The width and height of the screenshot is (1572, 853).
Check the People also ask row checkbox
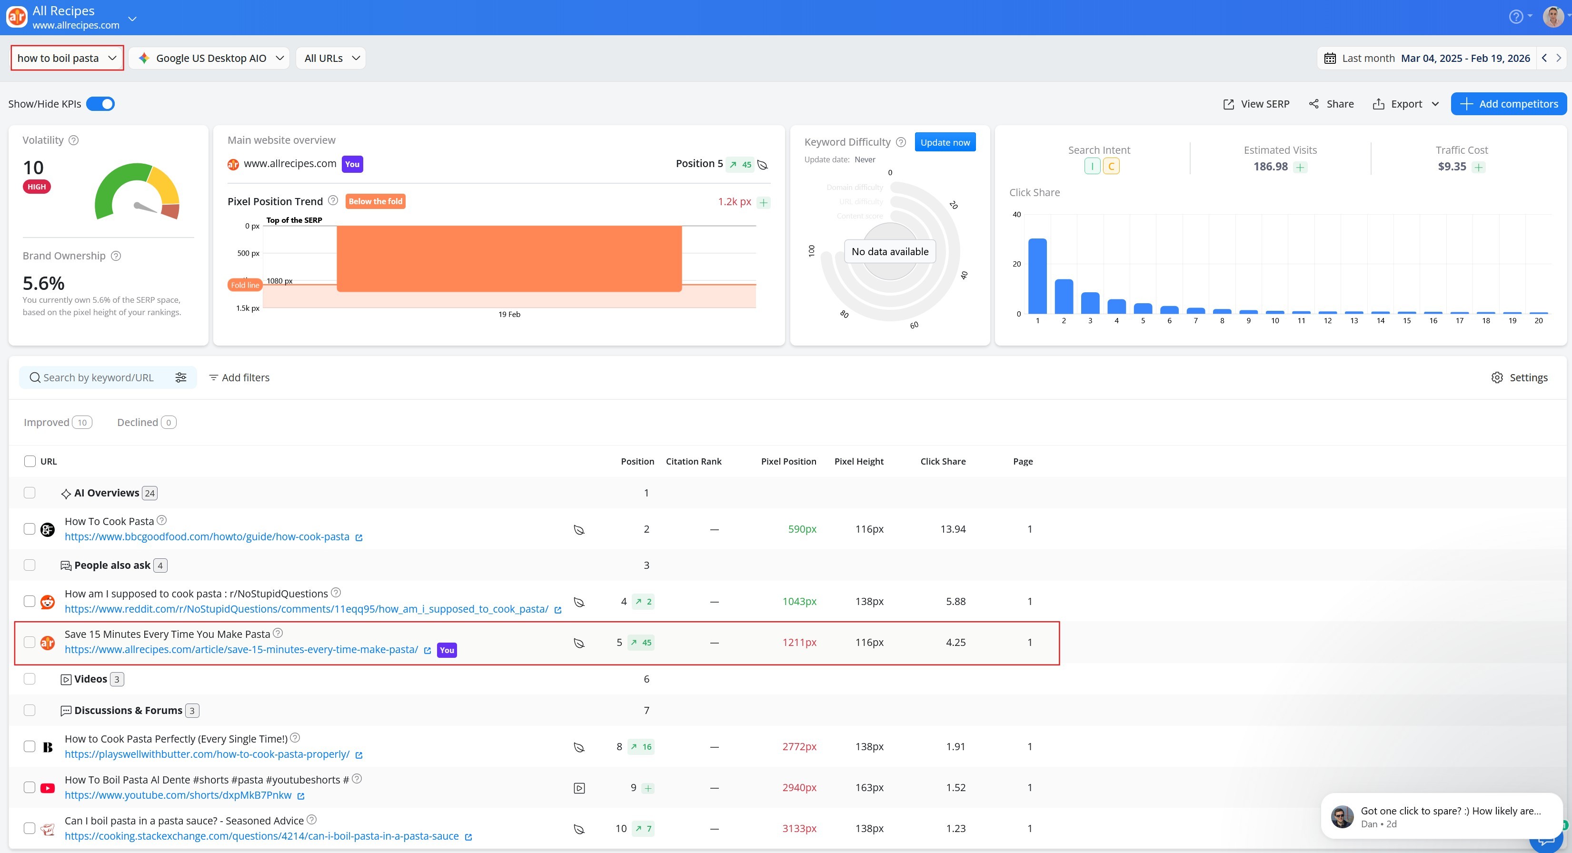(30, 565)
